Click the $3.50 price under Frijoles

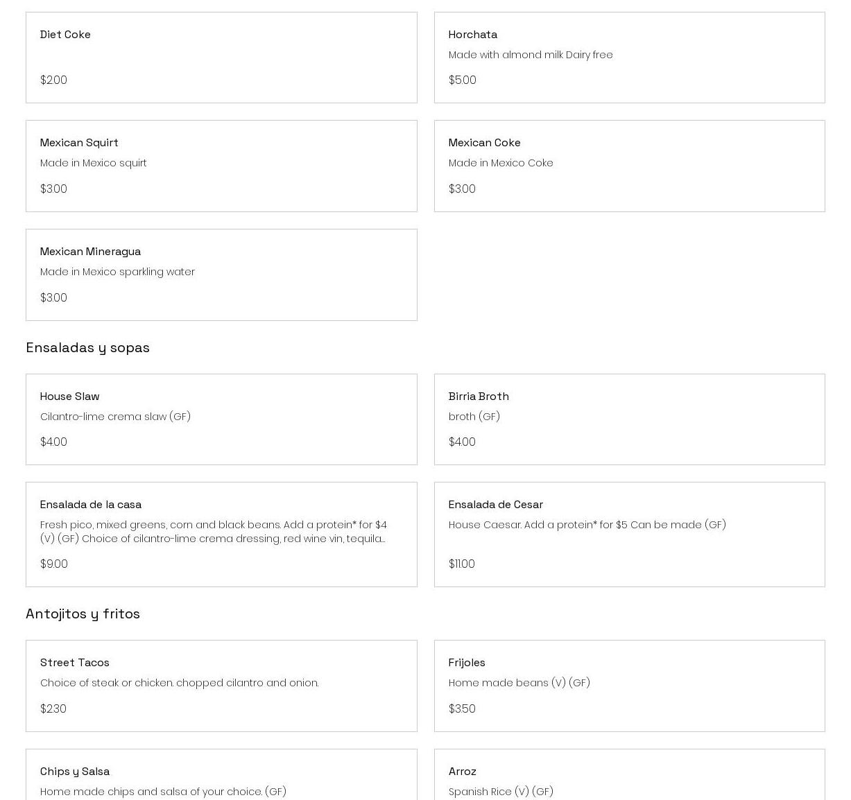[x=462, y=709]
